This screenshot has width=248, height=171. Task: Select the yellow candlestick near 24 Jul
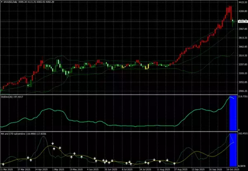click(148, 66)
